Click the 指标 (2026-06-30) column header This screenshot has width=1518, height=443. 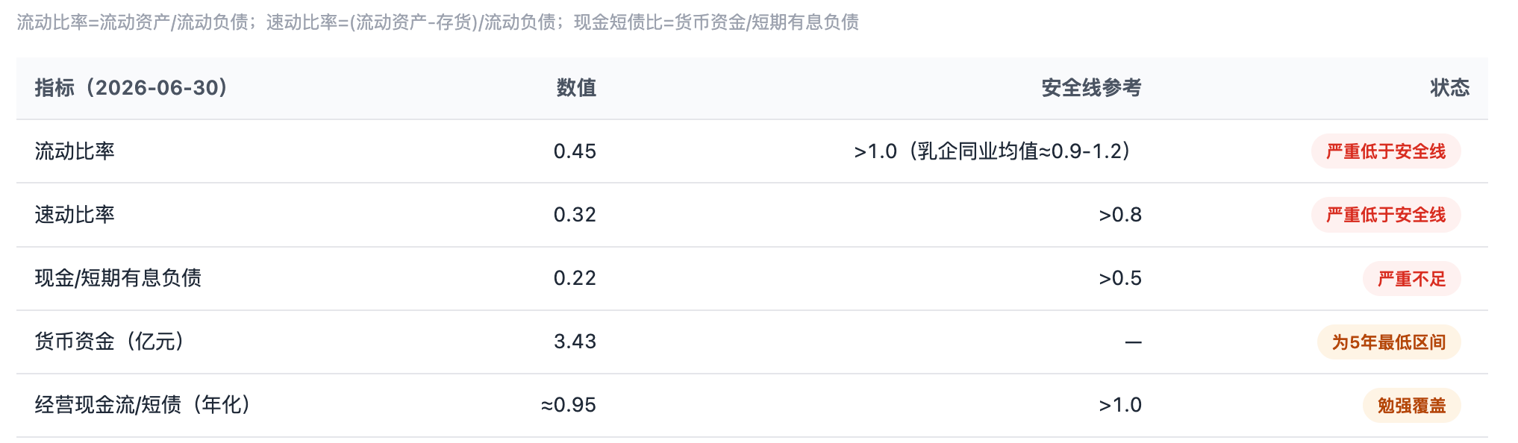tap(131, 88)
